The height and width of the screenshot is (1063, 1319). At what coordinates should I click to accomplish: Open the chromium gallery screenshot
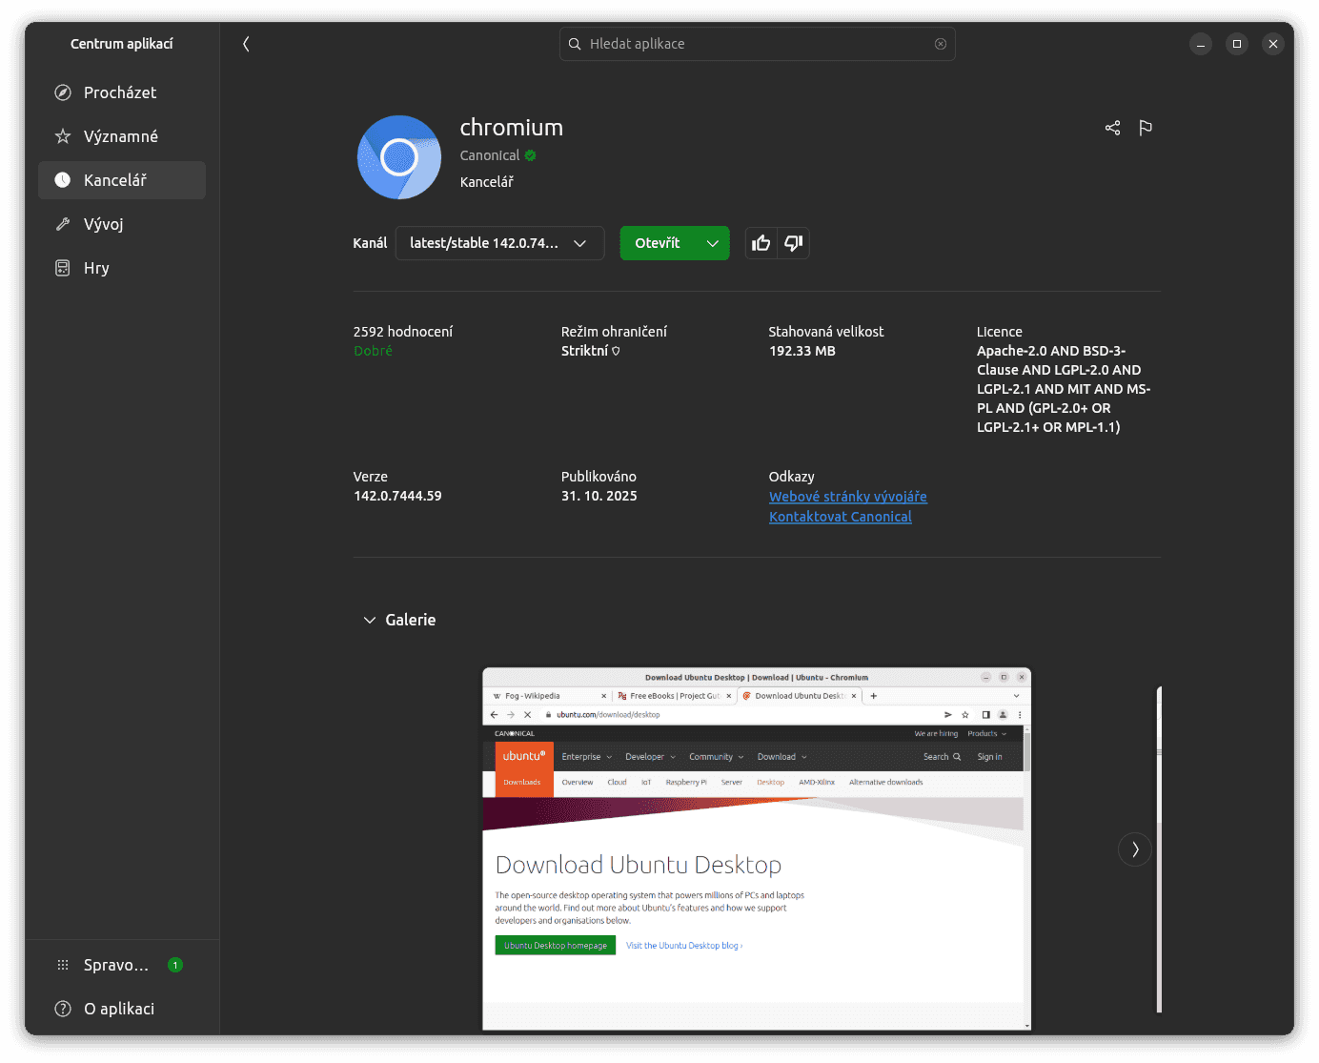point(757,848)
